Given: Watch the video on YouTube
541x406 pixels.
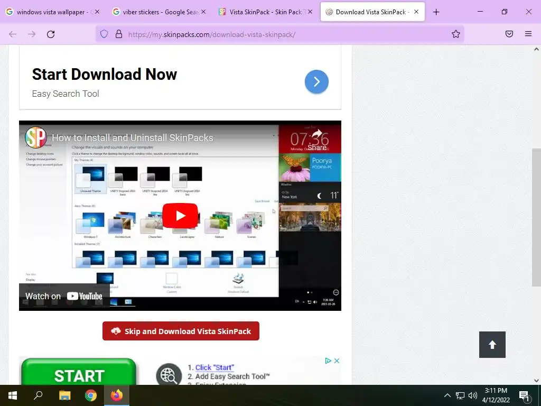Looking at the screenshot, I should pyautogui.click(x=64, y=296).
